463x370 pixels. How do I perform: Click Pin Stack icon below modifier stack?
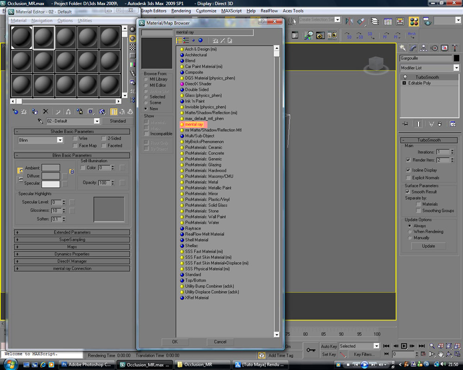point(405,124)
